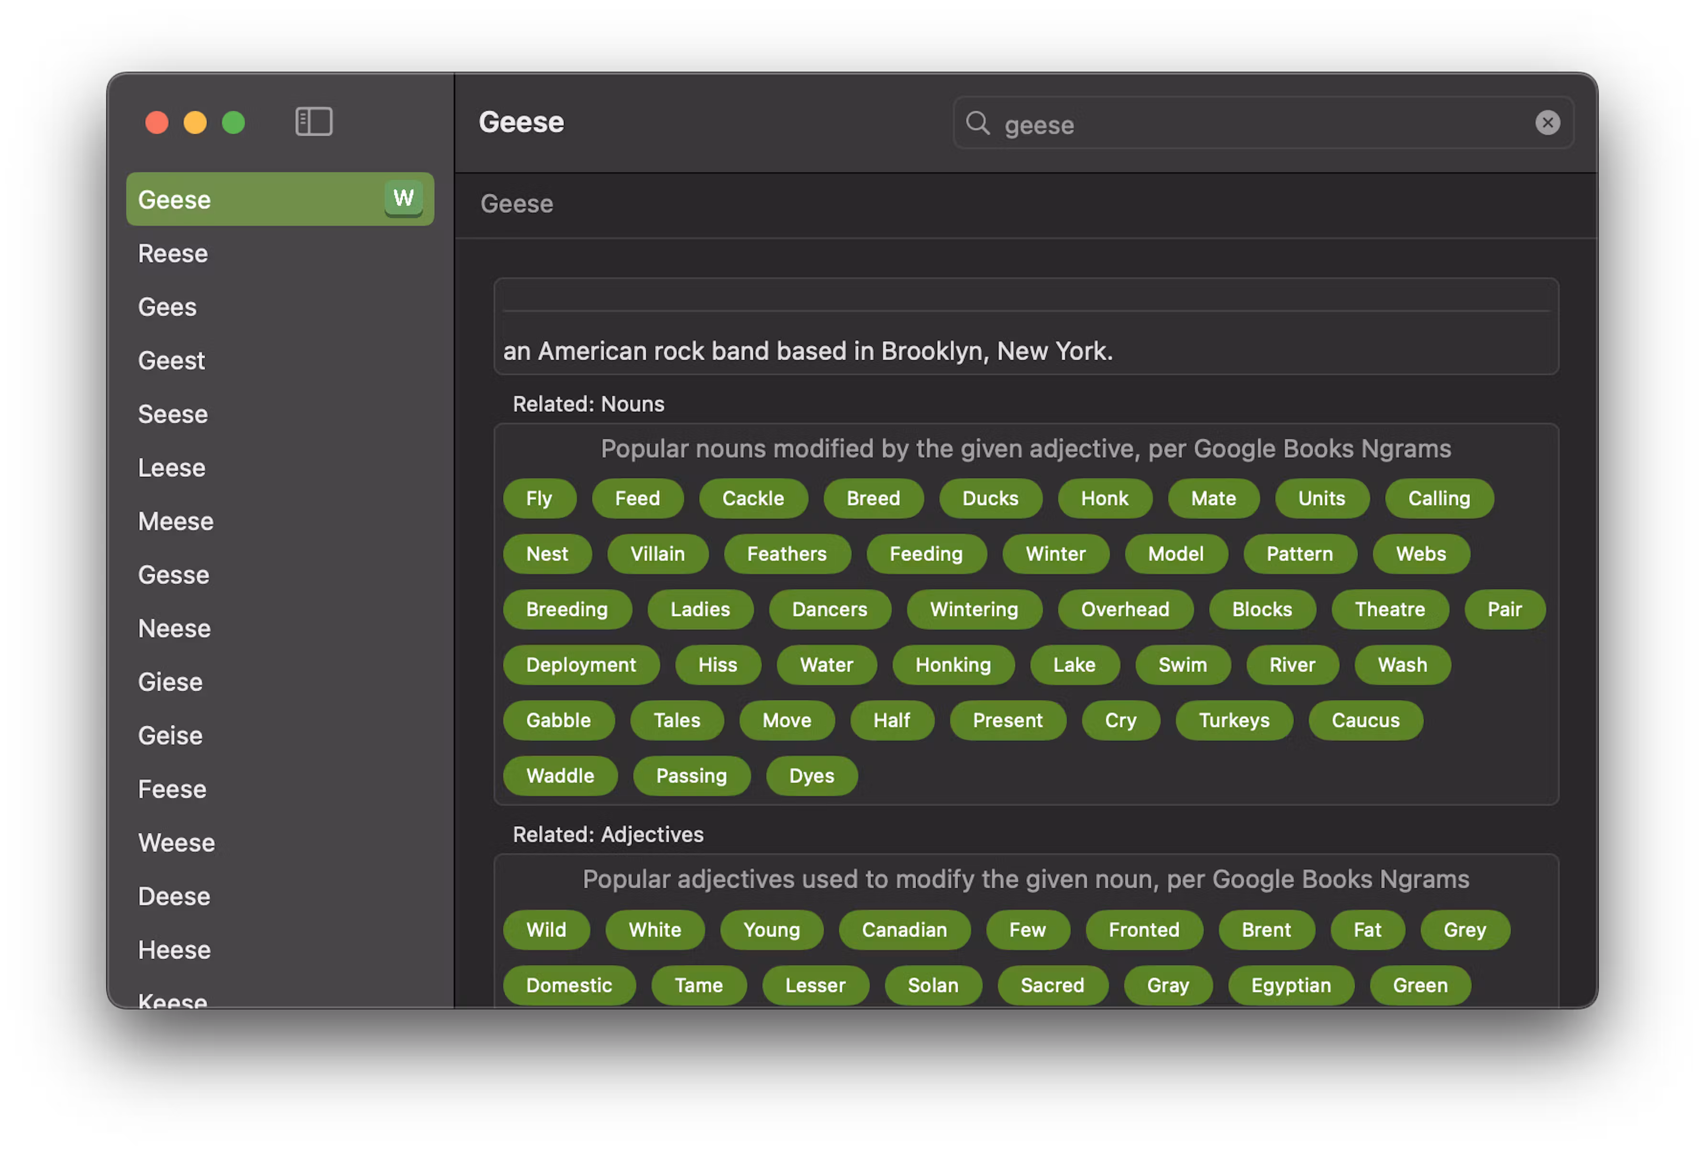Click the magnifying glass search icon

(977, 123)
